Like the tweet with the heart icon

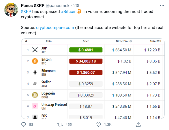click(99, 125)
